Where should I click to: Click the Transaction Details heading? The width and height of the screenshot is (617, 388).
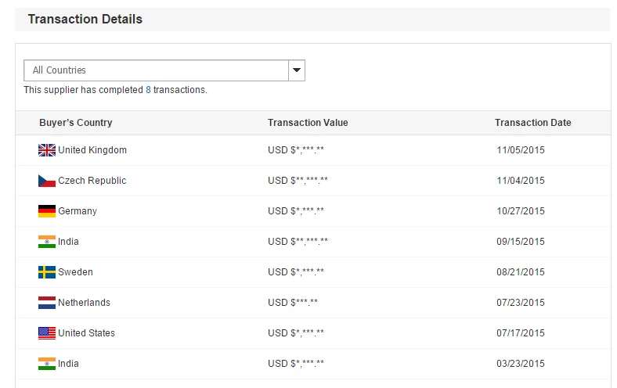click(85, 20)
